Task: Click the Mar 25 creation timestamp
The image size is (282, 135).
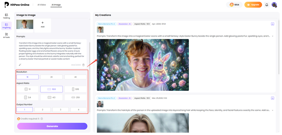Action: 160,98
